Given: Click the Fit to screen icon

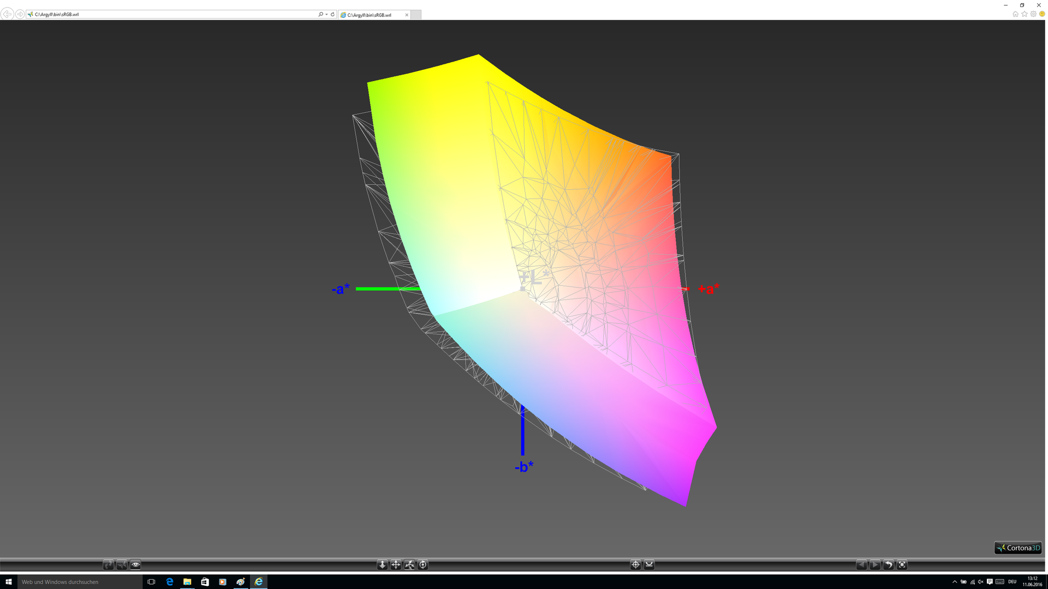Looking at the screenshot, I should 902,565.
